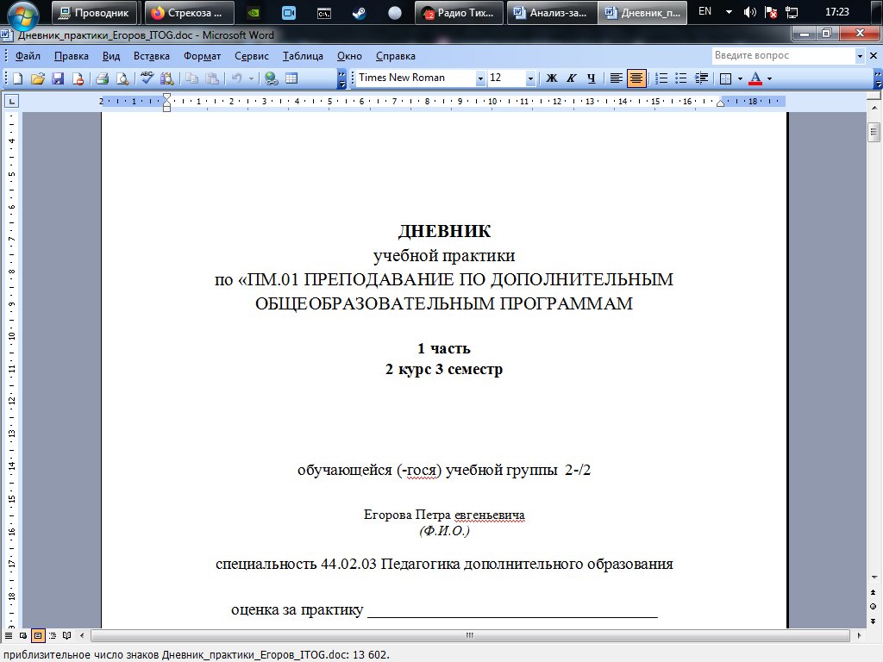The width and height of the screenshot is (883, 662).
Task: Open Проводник from the taskbar
Action: click(x=95, y=13)
